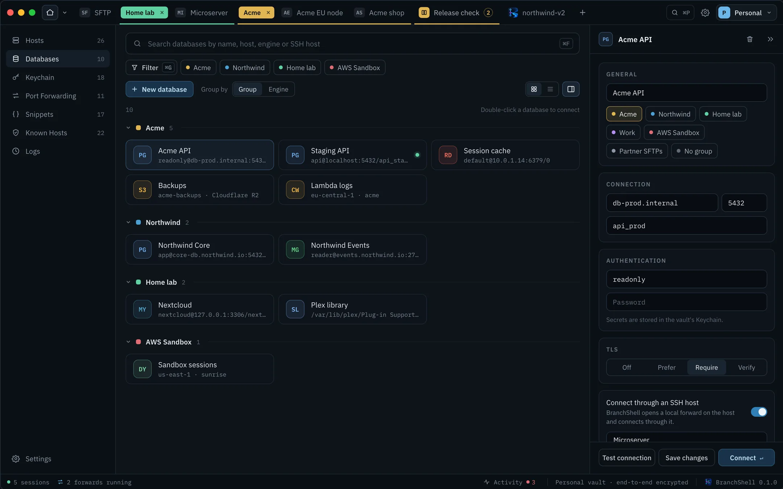Select the Session cache database card
The height and width of the screenshot is (489, 783).
(505, 155)
